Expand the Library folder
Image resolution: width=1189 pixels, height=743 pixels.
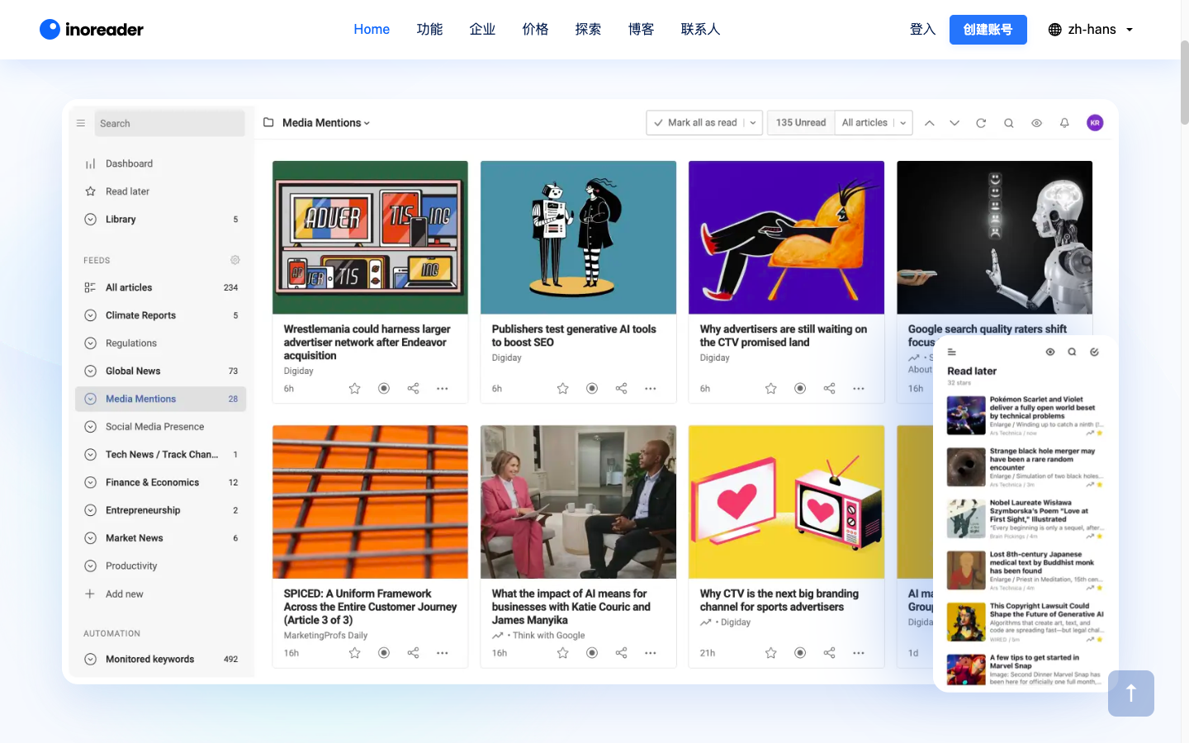pos(90,220)
